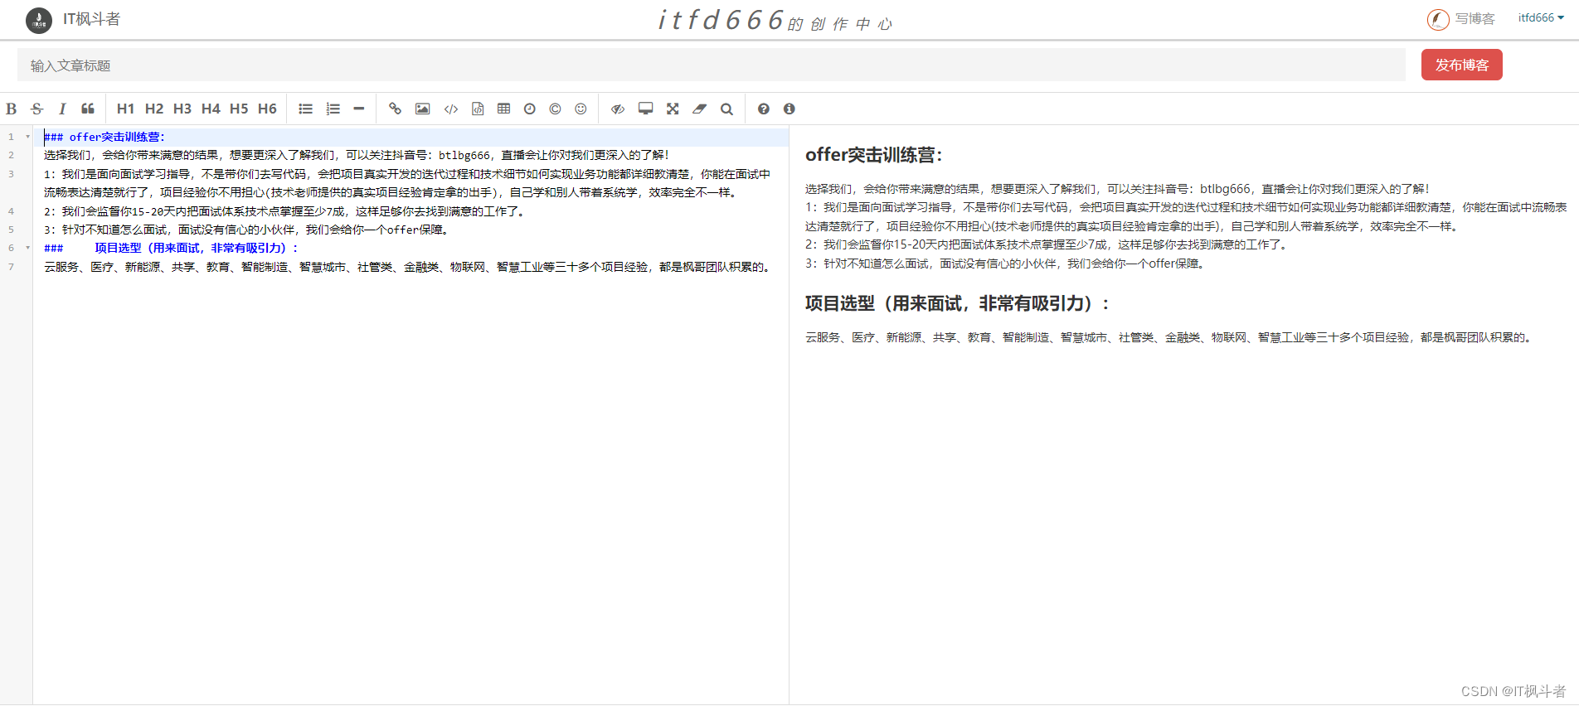Click the '### 项目选型' source heading line
This screenshot has height=706, width=1579.
[172, 248]
